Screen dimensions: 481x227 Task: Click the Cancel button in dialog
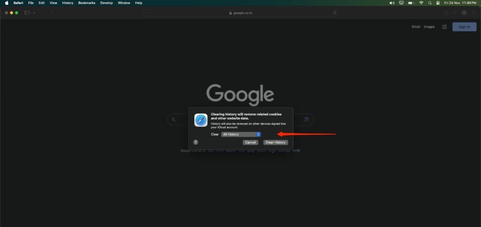tap(250, 142)
